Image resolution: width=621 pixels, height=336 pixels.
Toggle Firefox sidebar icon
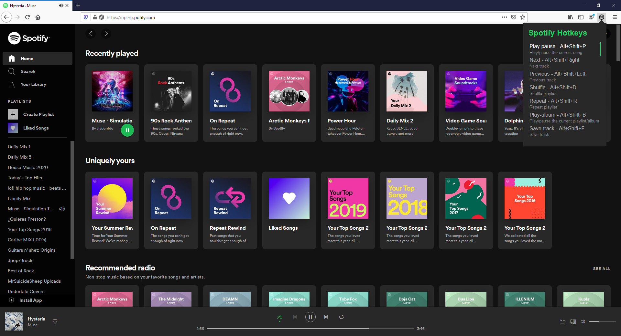581,17
